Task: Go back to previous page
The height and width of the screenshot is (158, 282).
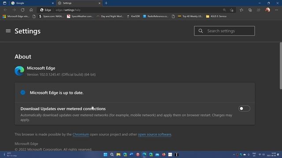Action: pos(5,10)
